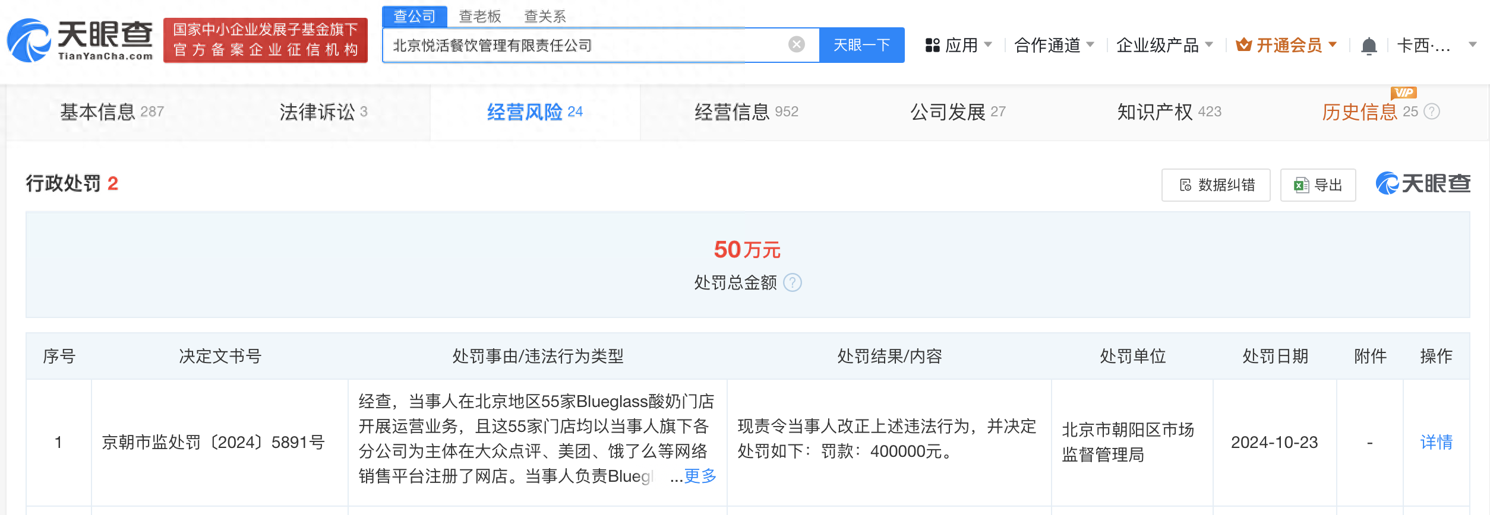Click the 处罚日期 column header

(x=1275, y=356)
